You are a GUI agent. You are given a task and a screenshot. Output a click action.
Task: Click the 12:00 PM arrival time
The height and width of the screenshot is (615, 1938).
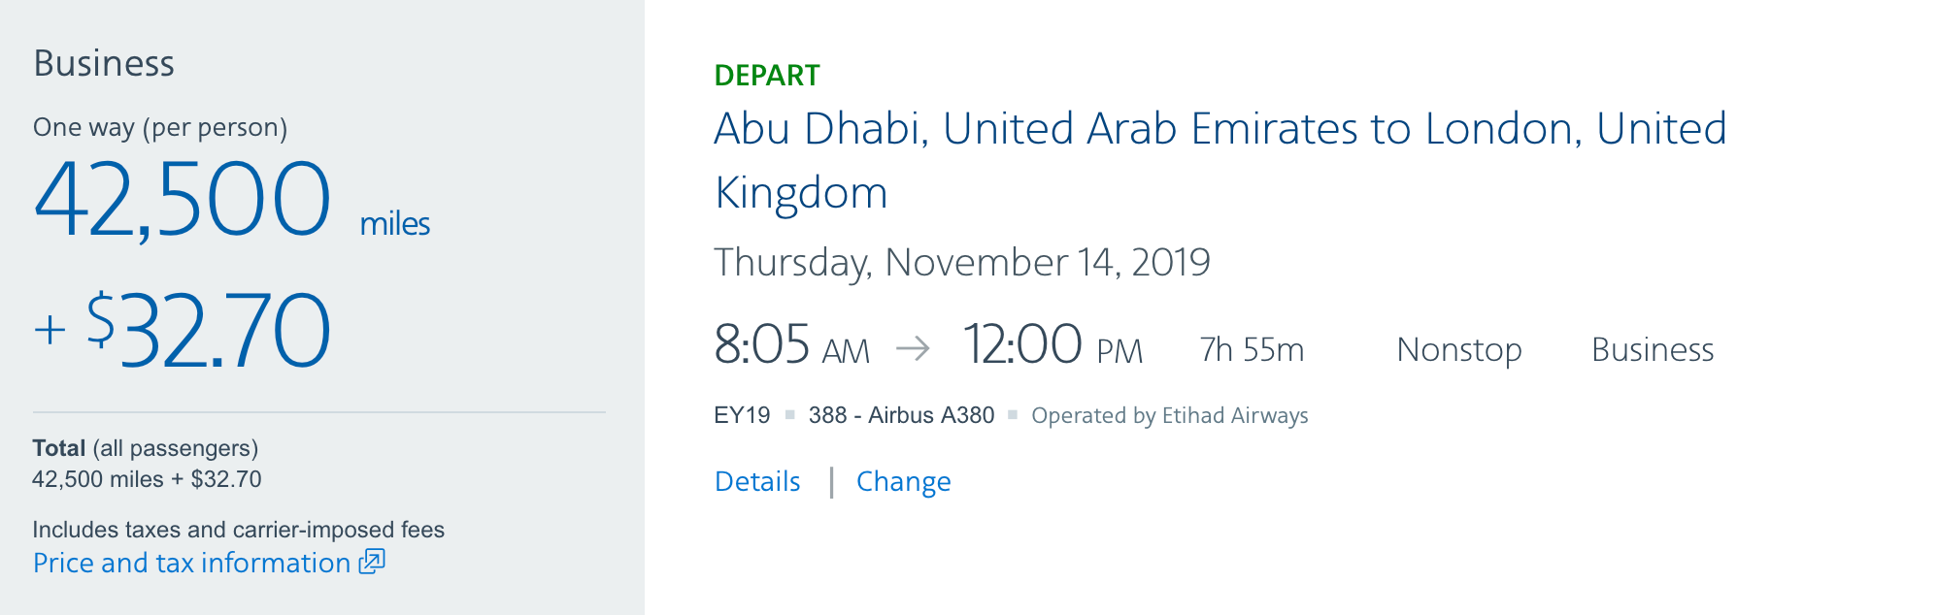1053,344
